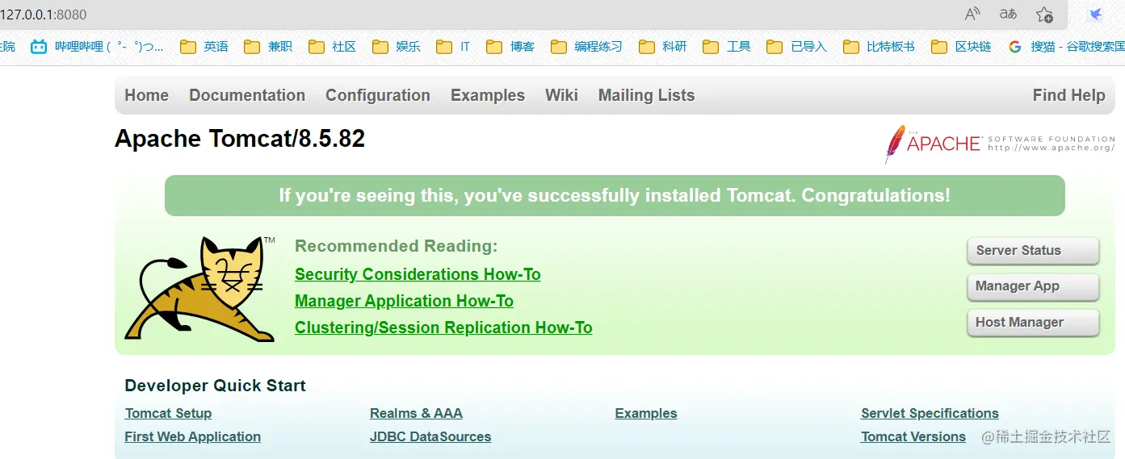The height and width of the screenshot is (459, 1125).
Task: Click the Host Manager button
Action: [x=1033, y=323]
